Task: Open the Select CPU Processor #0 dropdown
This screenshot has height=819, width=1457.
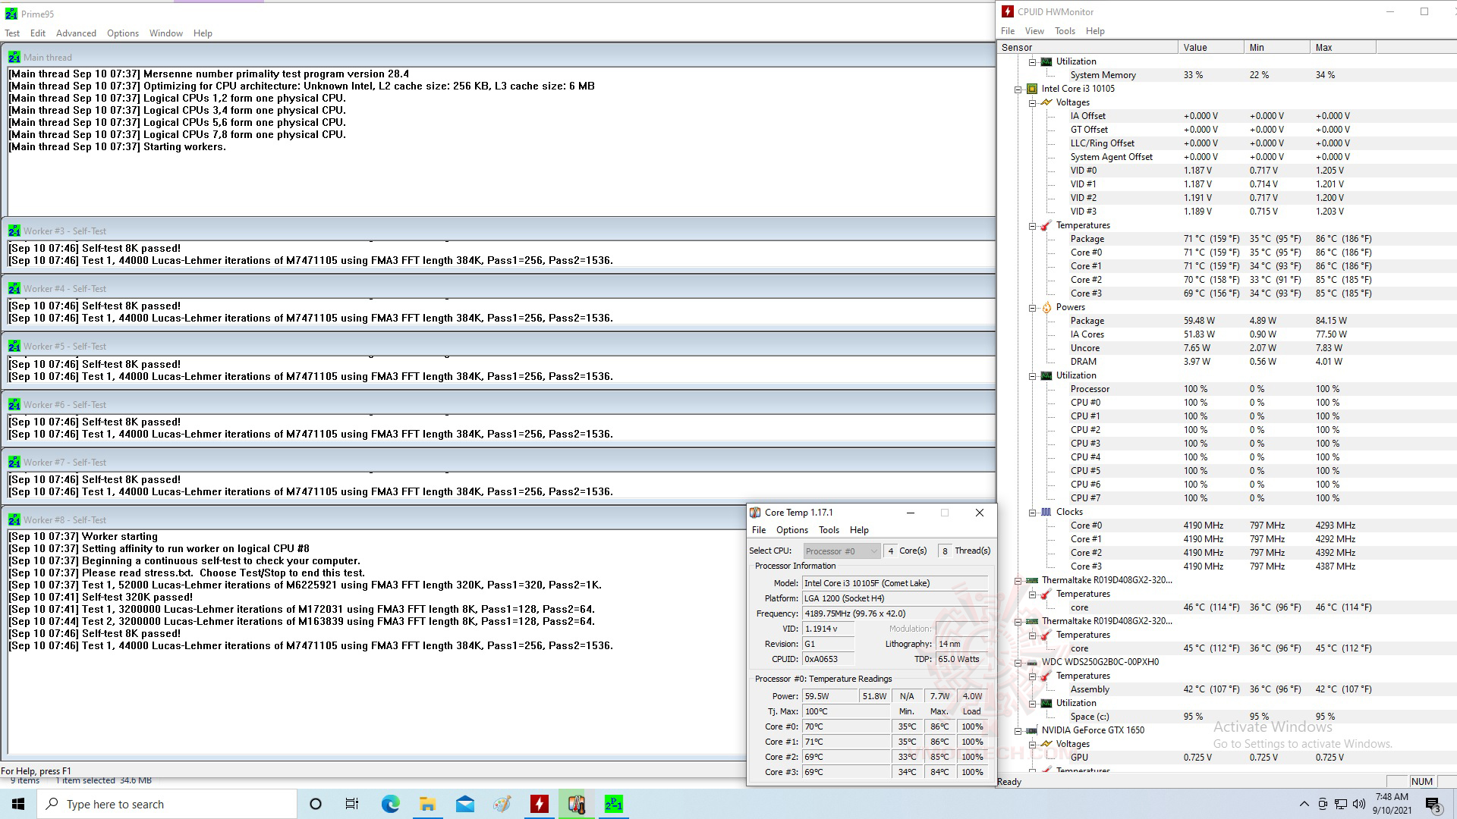Action: pos(841,551)
